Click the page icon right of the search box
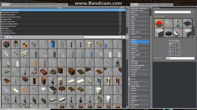Image resolution: width=197 pixels, height=110 pixels. pyautogui.click(x=124, y=37)
